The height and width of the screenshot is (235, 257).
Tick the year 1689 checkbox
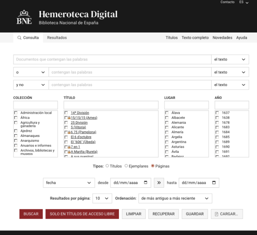(217, 142)
